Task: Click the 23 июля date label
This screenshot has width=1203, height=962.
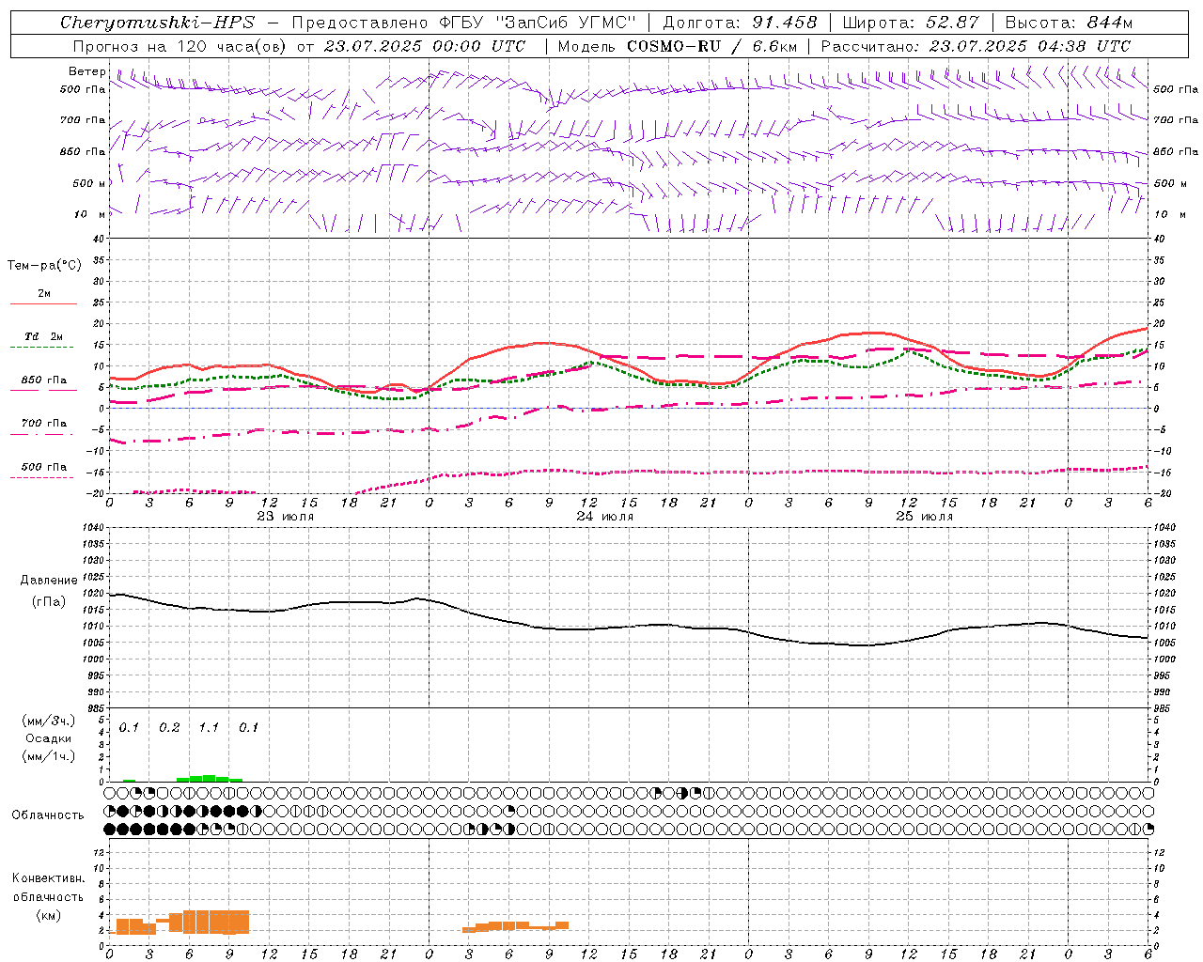Action: (286, 517)
